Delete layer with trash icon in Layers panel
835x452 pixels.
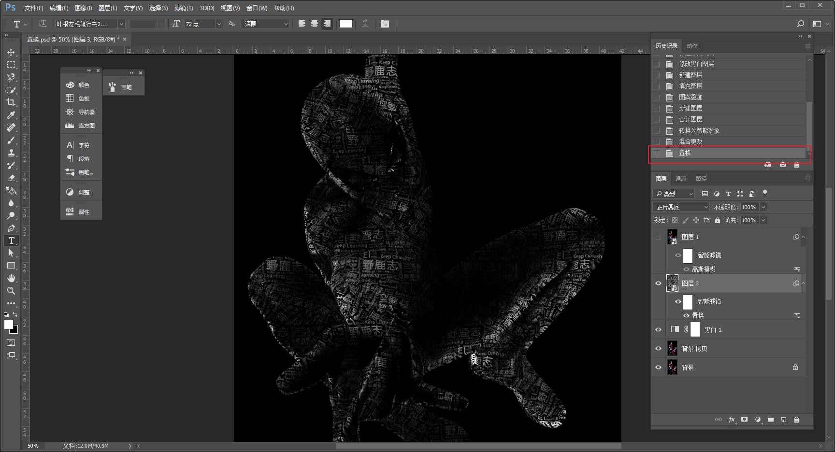796,420
